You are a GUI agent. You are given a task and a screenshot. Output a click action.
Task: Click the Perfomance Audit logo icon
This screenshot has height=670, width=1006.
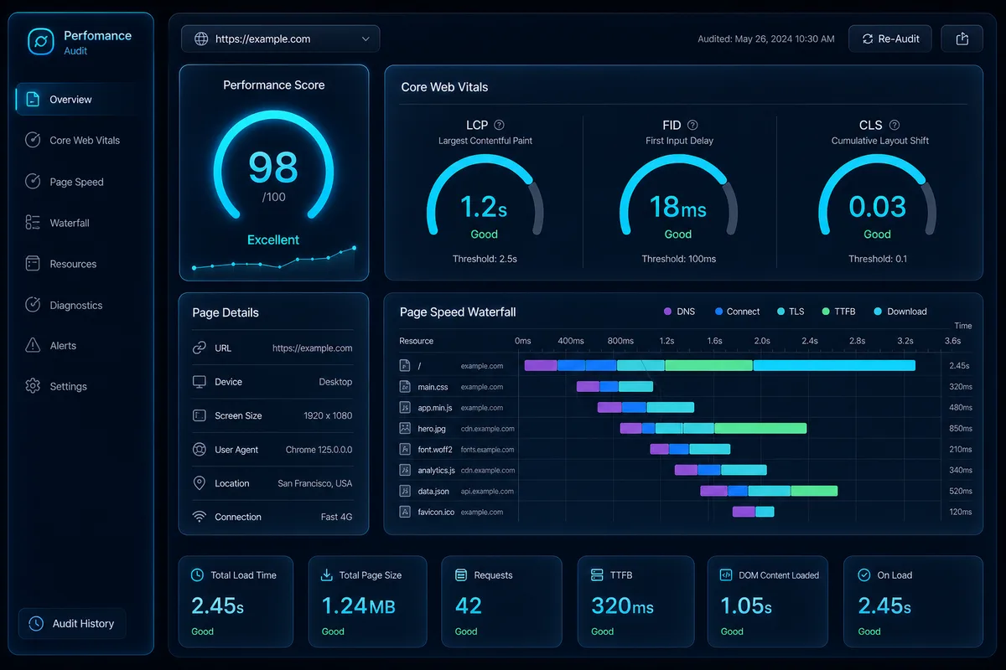click(40, 42)
